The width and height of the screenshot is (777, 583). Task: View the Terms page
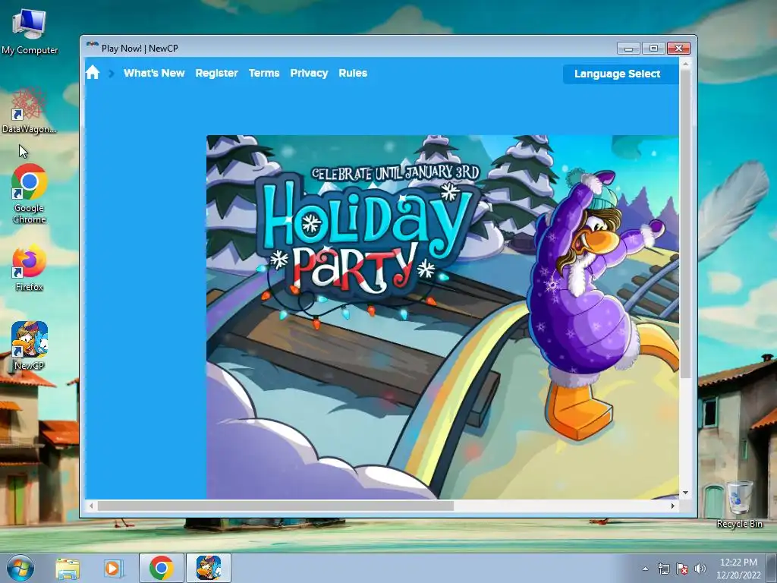tap(264, 73)
